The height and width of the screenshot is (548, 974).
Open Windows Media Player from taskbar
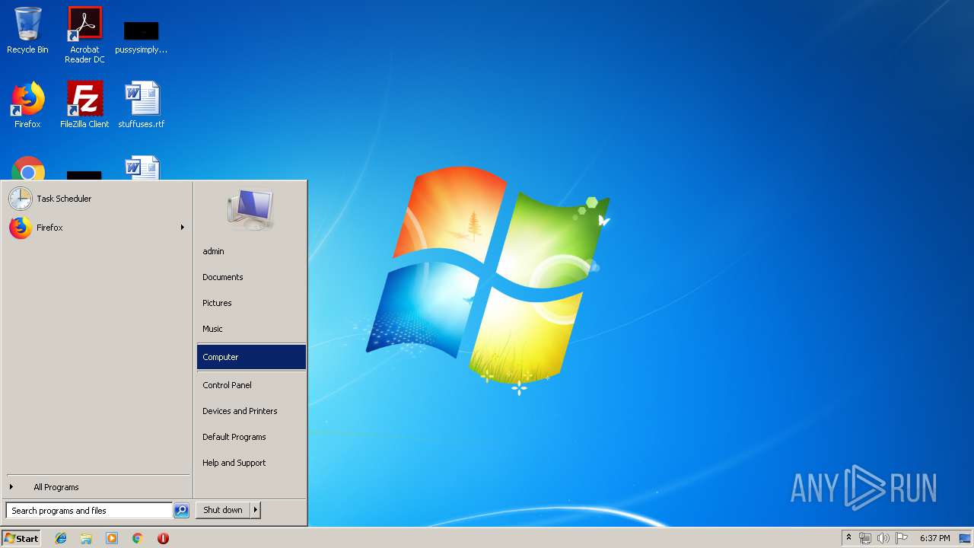pos(112,538)
